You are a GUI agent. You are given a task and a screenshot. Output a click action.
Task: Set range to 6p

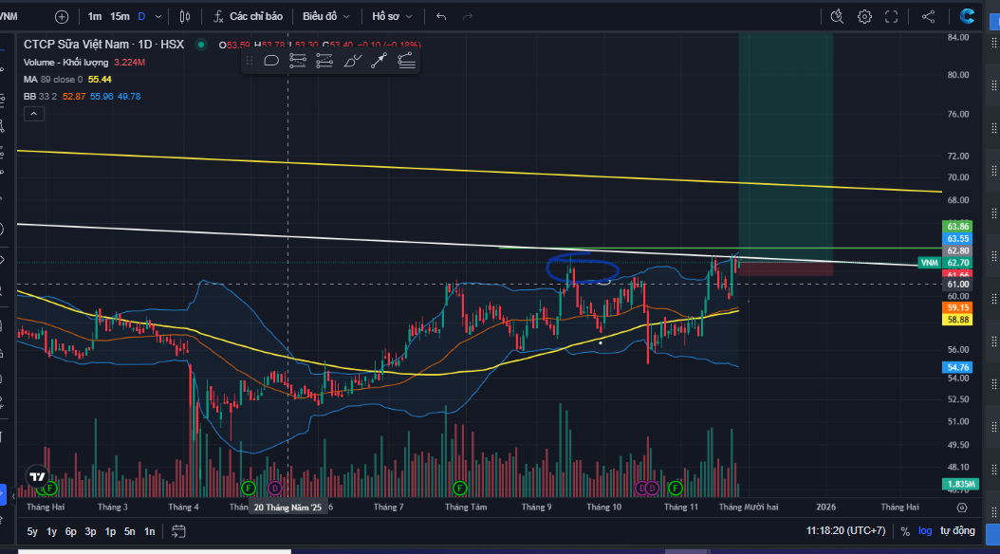pyautogui.click(x=71, y=531)
